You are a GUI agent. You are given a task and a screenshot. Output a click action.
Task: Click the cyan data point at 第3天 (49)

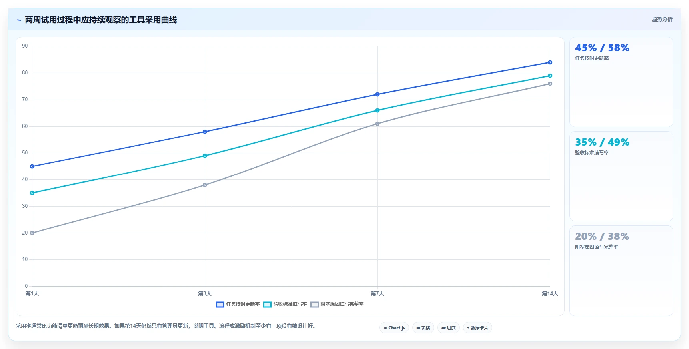(x=205, y=156)
